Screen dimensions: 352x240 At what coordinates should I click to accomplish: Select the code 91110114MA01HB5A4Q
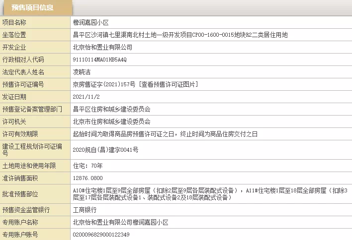[x=99, y=60]
